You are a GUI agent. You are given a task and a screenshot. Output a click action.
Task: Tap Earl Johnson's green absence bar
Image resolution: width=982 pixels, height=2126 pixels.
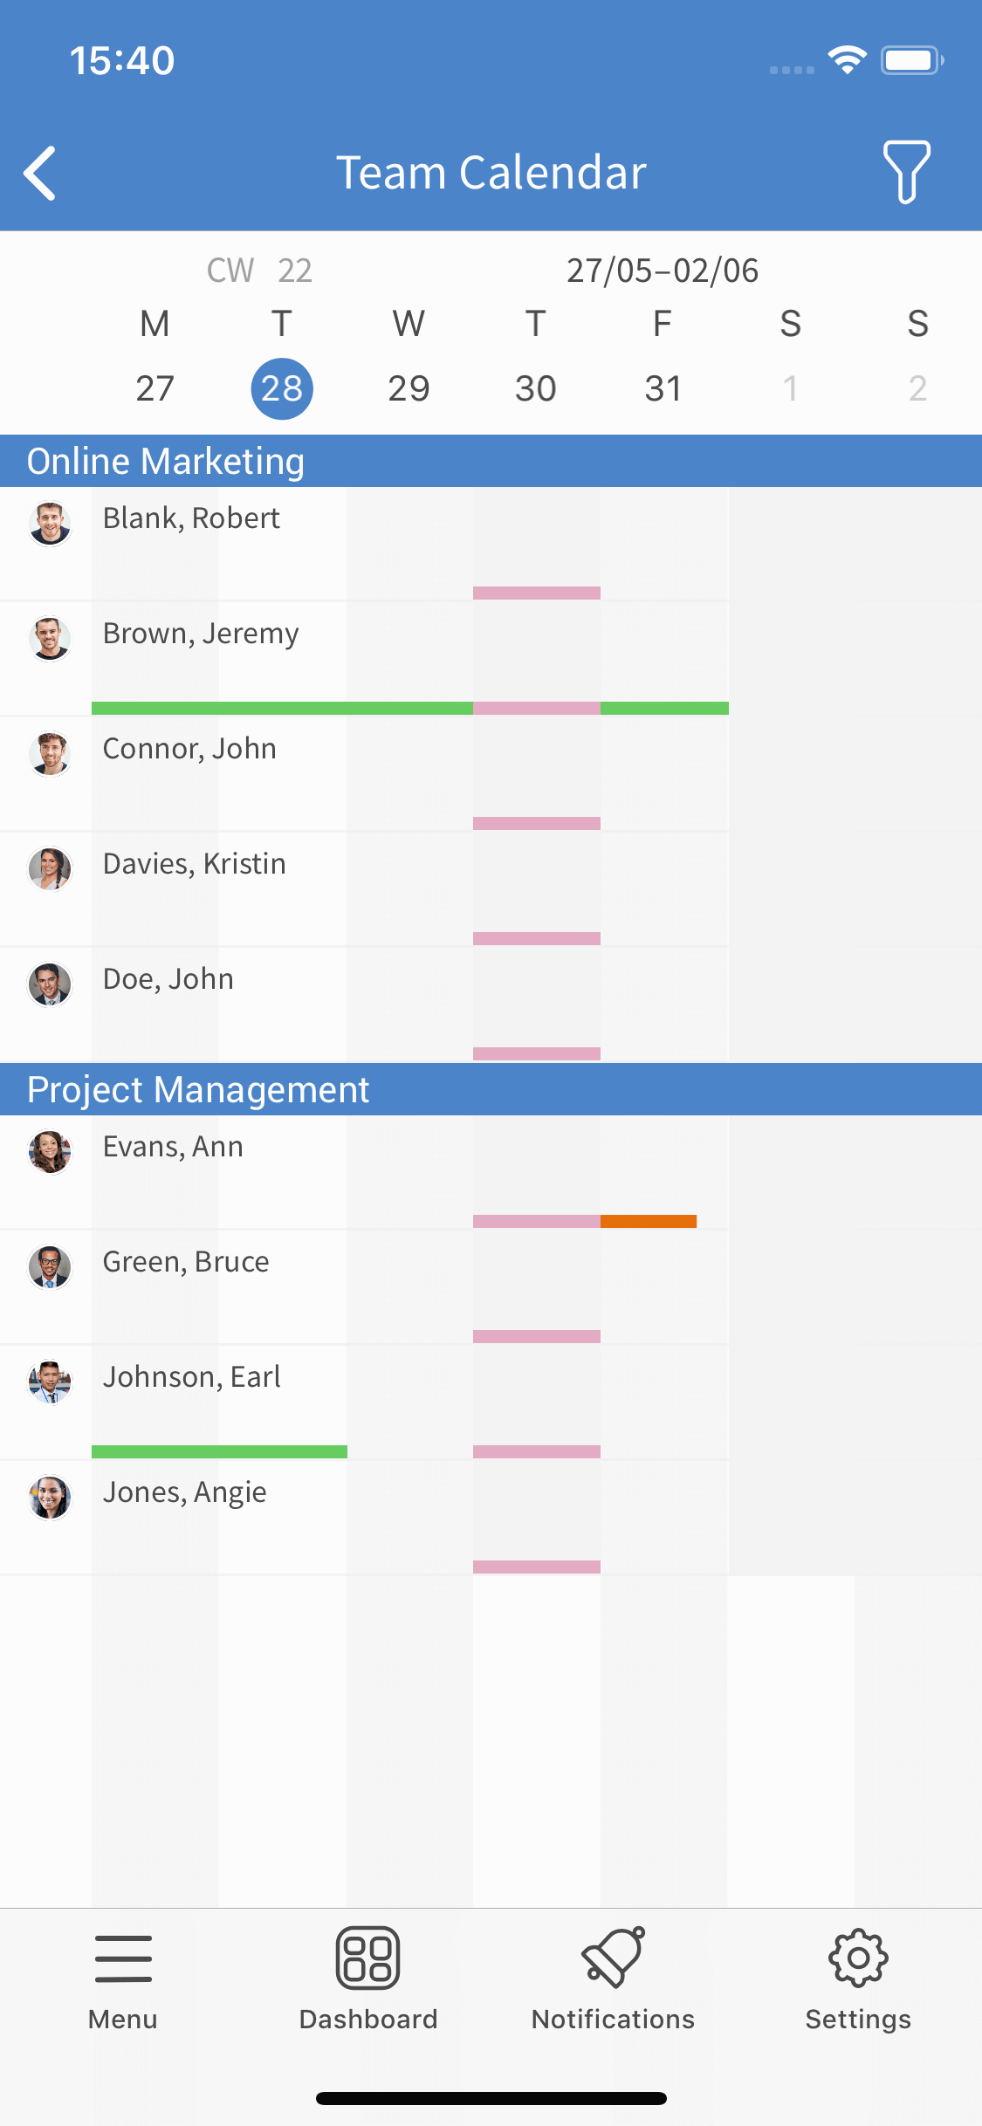coord(219,1451)
